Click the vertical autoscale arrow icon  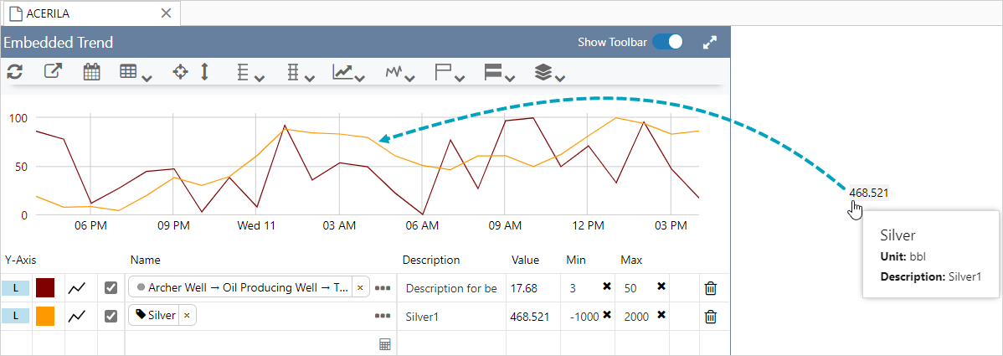coord(204,72)
